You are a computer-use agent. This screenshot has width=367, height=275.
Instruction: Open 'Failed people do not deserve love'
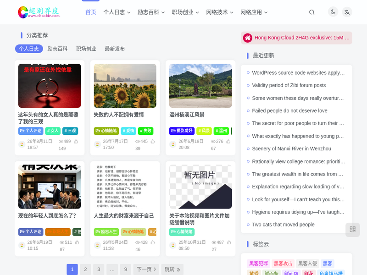[289, 110]
